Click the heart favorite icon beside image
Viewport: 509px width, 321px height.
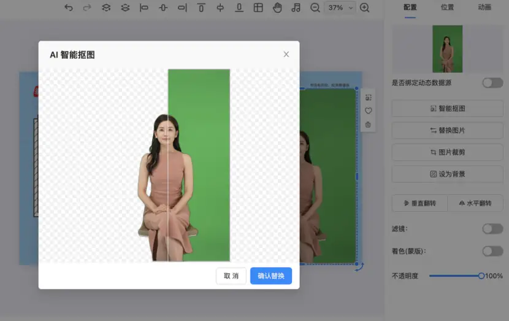[368, 111]
